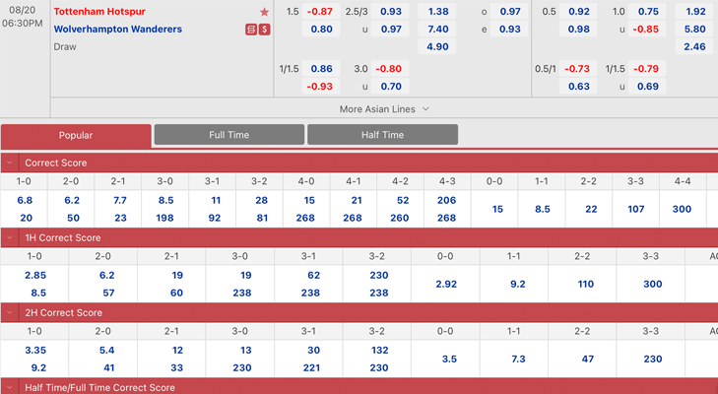The height and width of the screenshot is (394, 718).
Task: Select first half draw odds 2.46
Action: (694, 46)
